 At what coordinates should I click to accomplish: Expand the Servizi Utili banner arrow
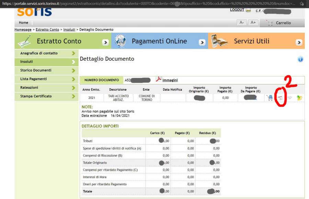pyautogui.click(x=299, y=42)
